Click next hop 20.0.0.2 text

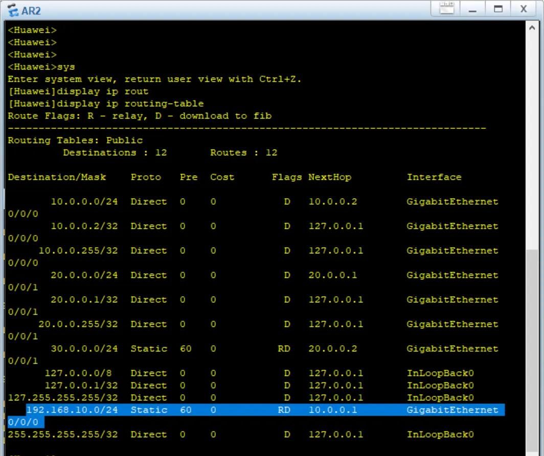332,349
